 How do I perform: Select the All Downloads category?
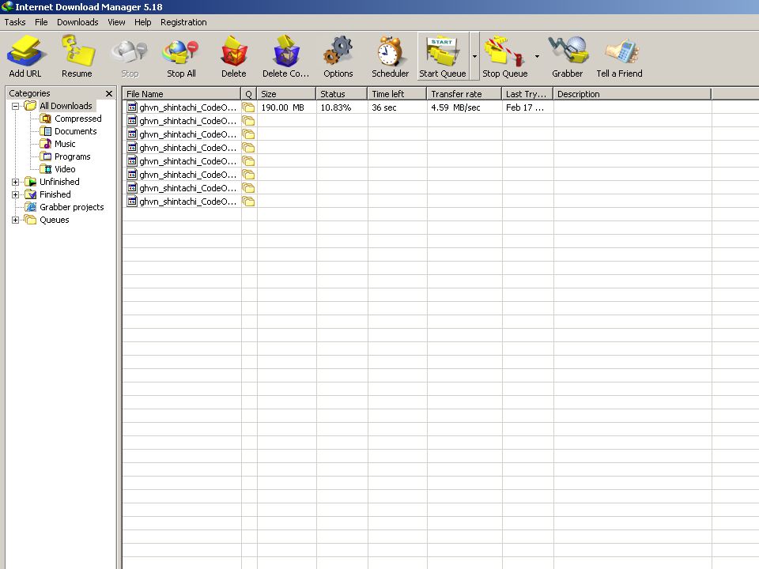(x=66, y=106)
